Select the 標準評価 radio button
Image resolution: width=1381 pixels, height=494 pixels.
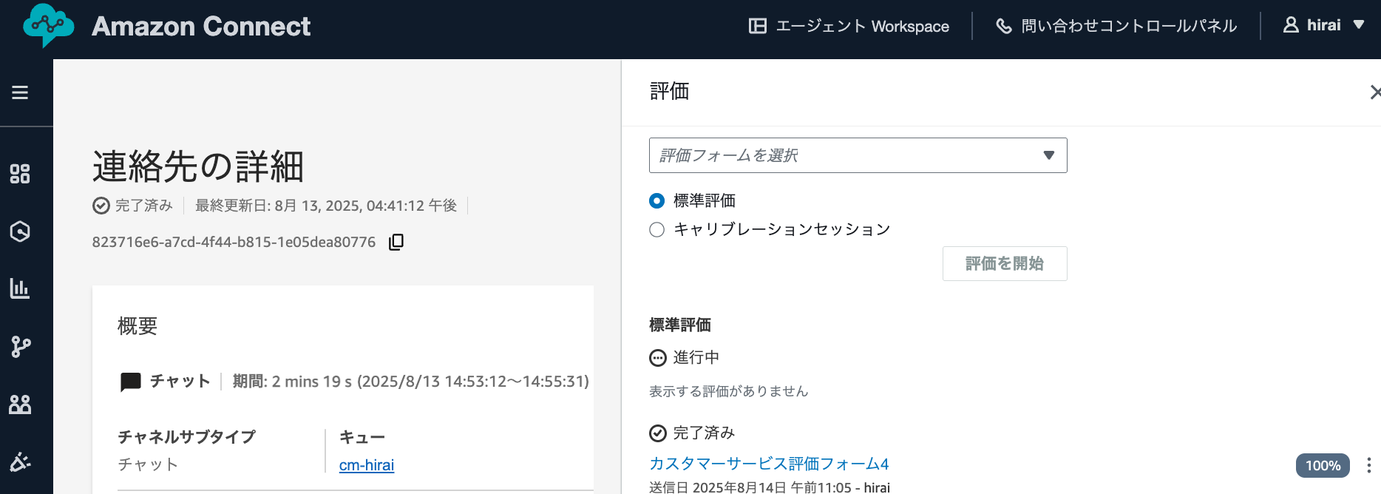[x=656, y=200]
